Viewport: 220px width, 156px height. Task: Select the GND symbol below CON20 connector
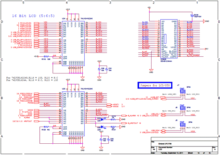pyautogui.click(x=151, y=70)
